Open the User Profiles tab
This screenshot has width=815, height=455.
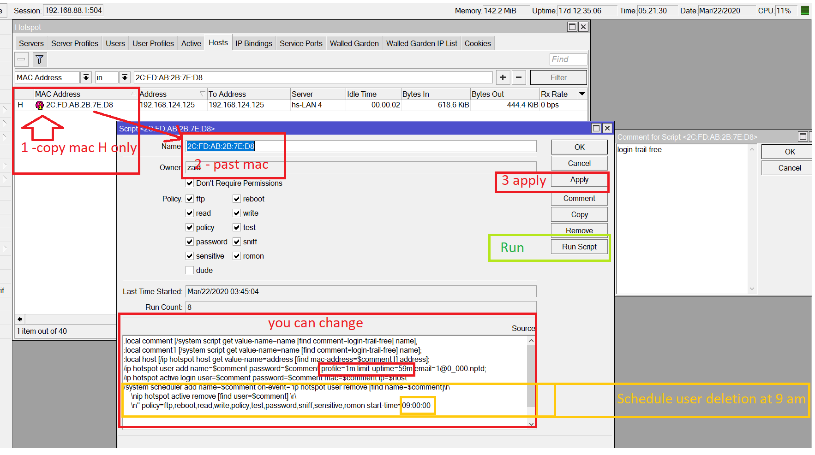153,43
